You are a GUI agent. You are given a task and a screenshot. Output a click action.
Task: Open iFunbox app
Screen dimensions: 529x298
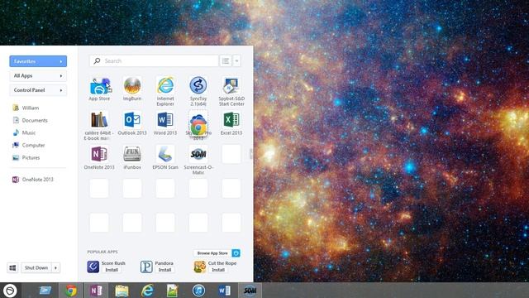132,154
